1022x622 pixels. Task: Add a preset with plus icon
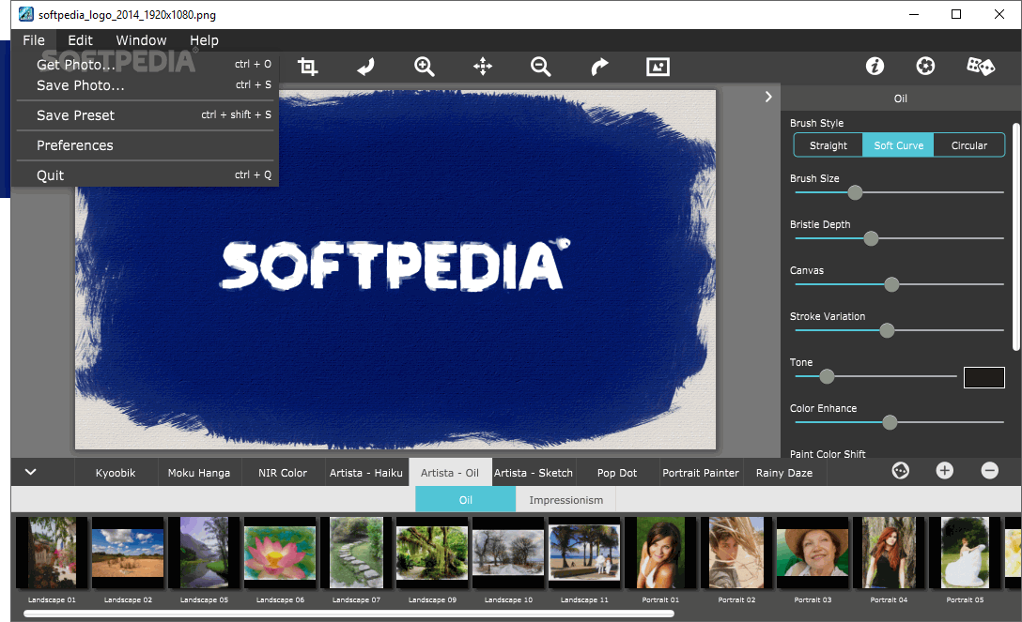pyautogui.click(x=944, y=470)
